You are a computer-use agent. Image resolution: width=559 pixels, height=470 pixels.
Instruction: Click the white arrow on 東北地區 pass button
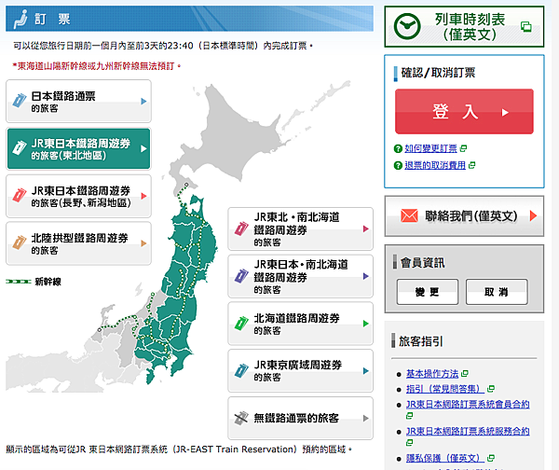(143, 148)
